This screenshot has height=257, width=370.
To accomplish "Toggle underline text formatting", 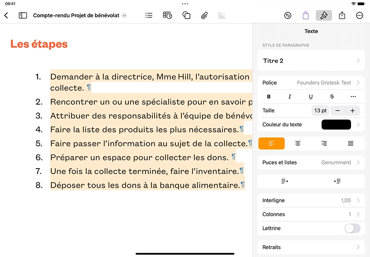I will (311, 97).
